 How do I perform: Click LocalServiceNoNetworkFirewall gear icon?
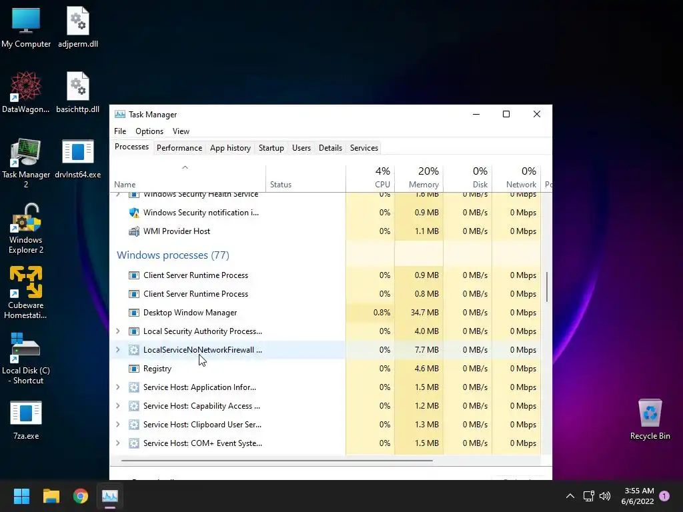pyautogui.click(x=133, y=349)
